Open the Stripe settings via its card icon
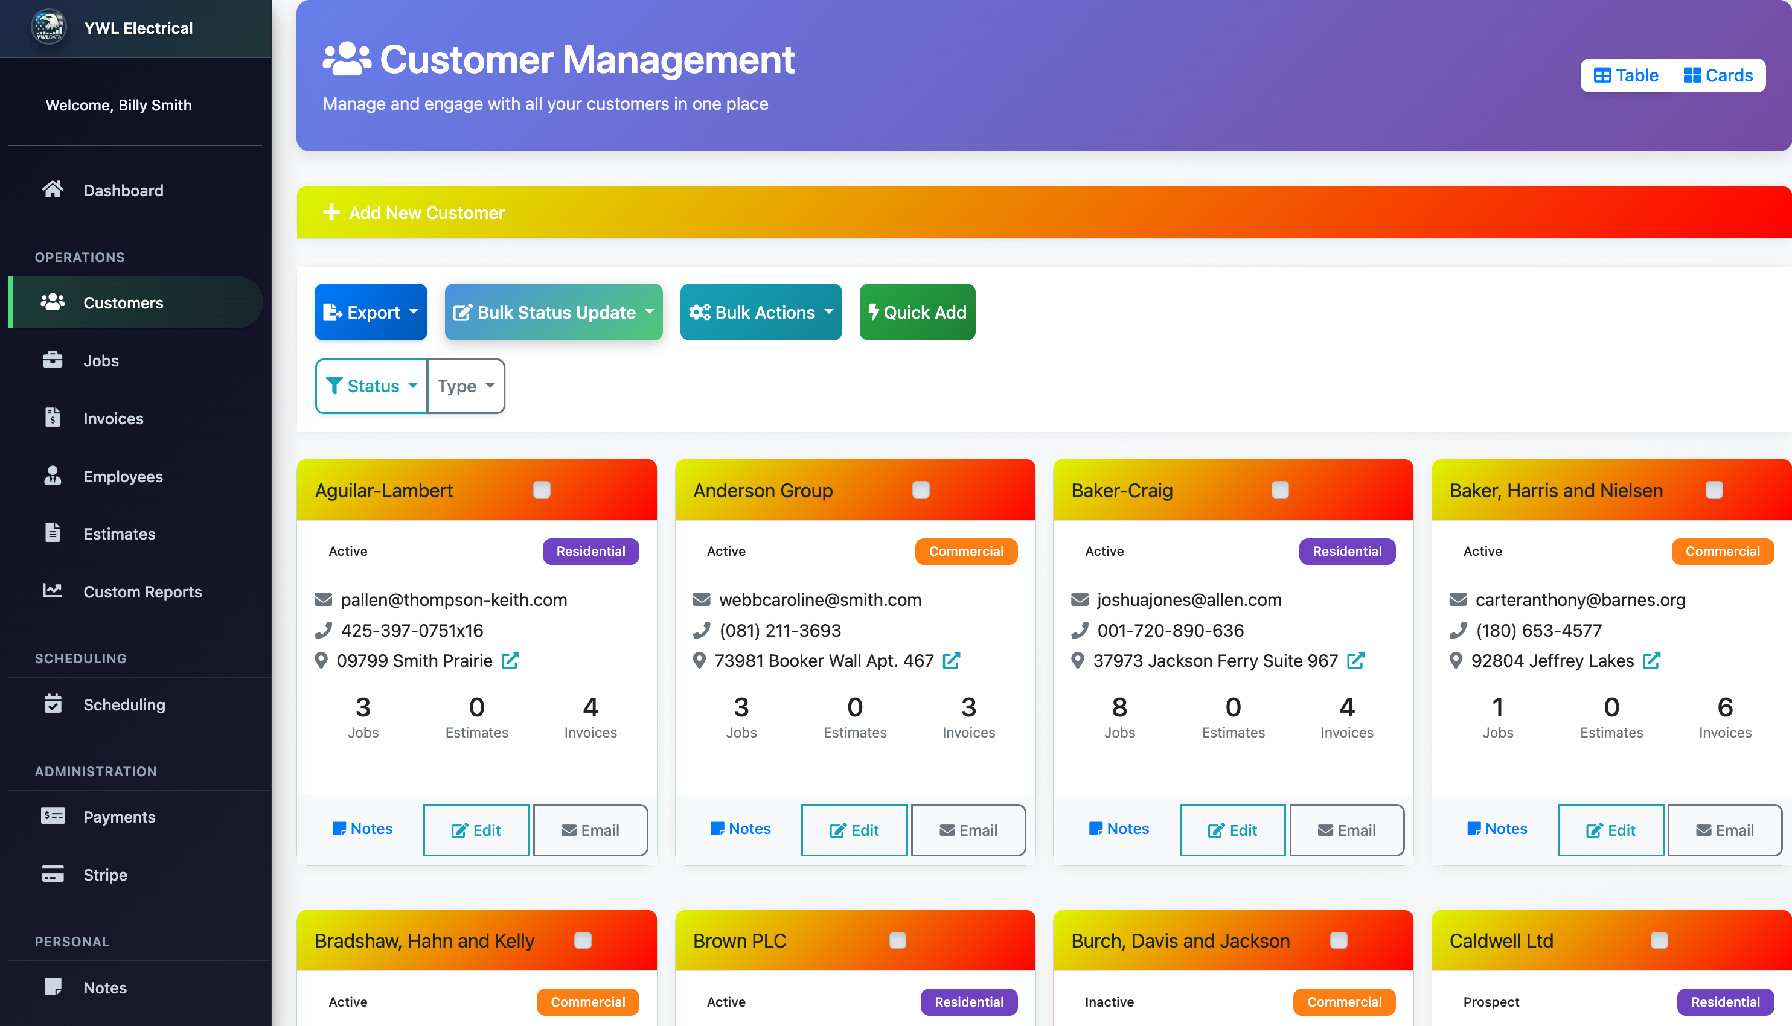 point(53,875)
